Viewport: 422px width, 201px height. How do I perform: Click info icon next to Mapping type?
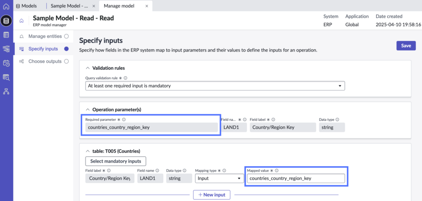pos(225,171)
